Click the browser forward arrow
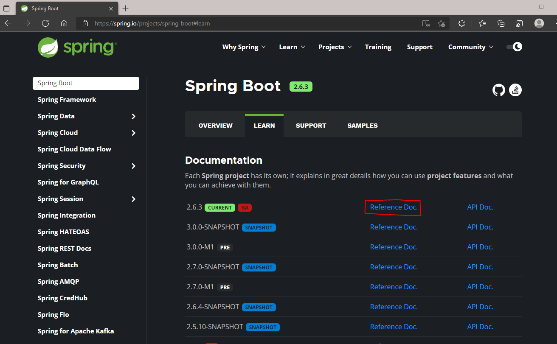Image resolution: width=557 pixels, height=344 pixels. point(27,23)
